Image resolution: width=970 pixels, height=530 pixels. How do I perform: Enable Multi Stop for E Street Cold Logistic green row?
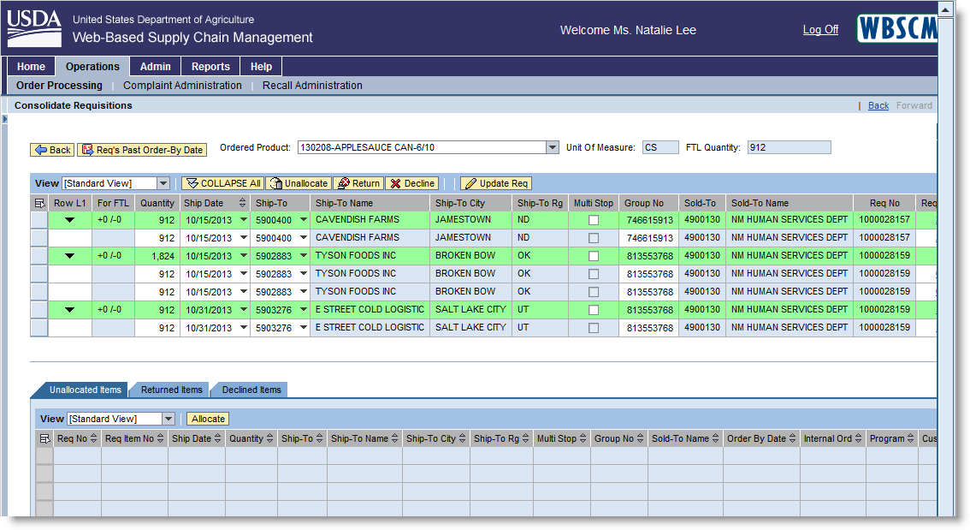[x=593, y=310]
